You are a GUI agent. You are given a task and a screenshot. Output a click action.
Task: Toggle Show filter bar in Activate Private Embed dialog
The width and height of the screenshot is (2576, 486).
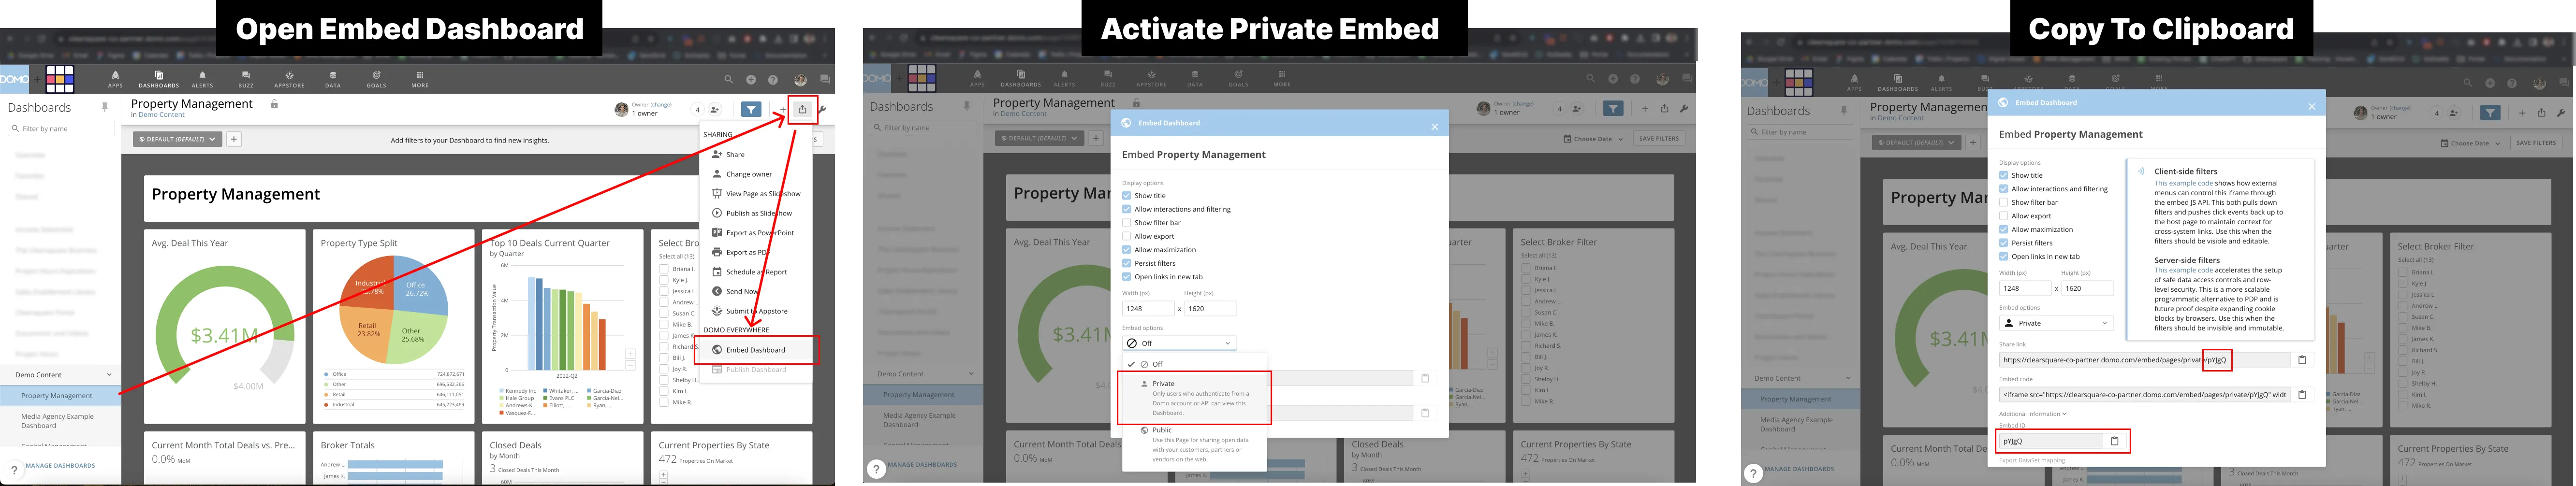[x=1126, y=223]
